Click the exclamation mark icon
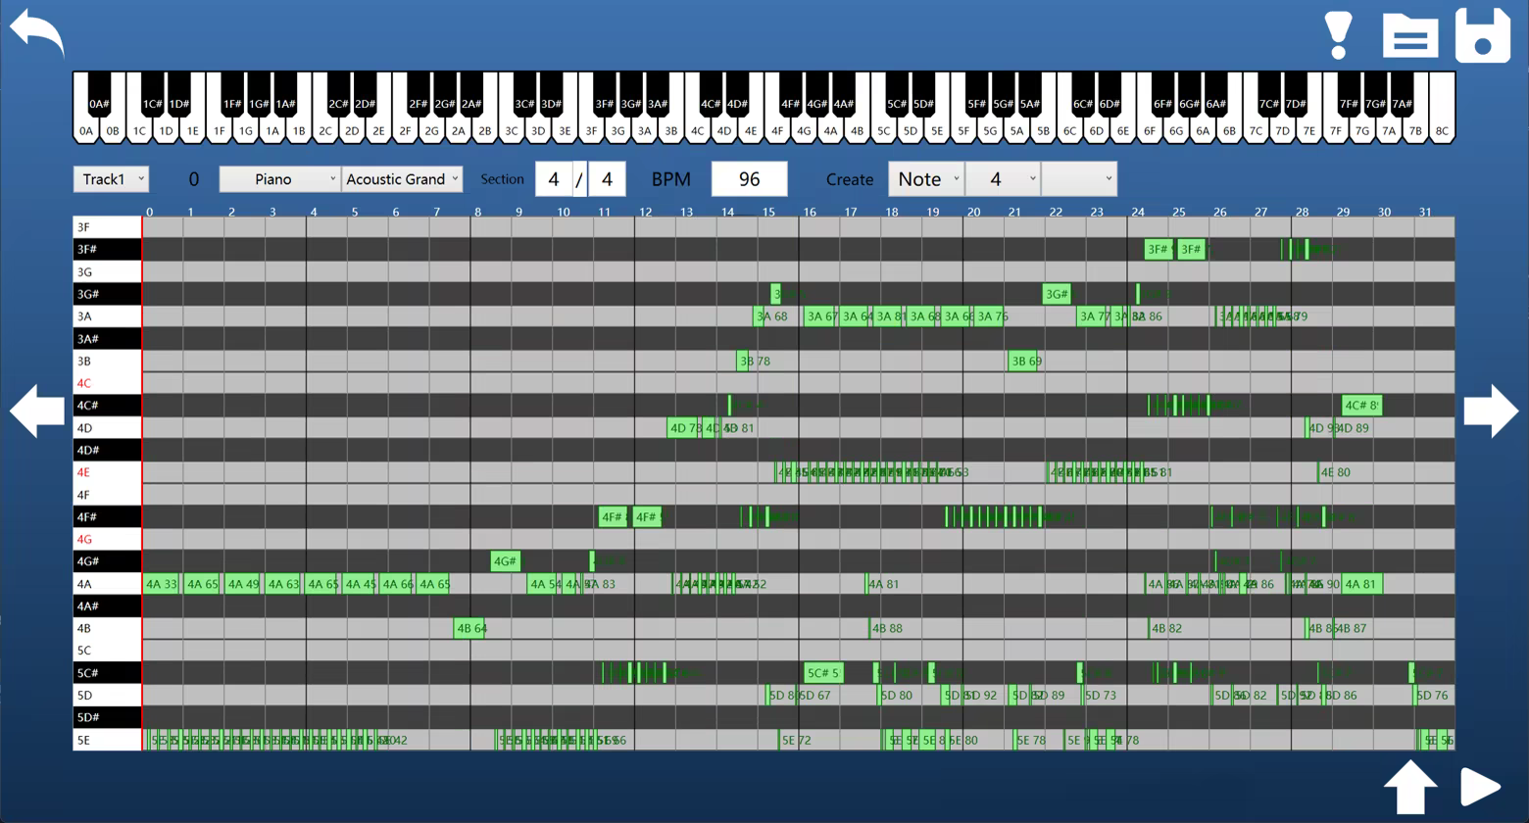The height and width of the screenshot is (823, 1529). tap(1338, 35)
